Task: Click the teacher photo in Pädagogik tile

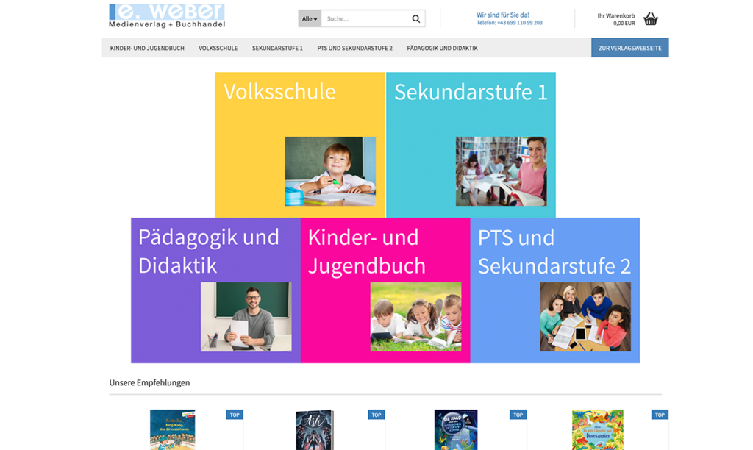Action: point(246,316)
